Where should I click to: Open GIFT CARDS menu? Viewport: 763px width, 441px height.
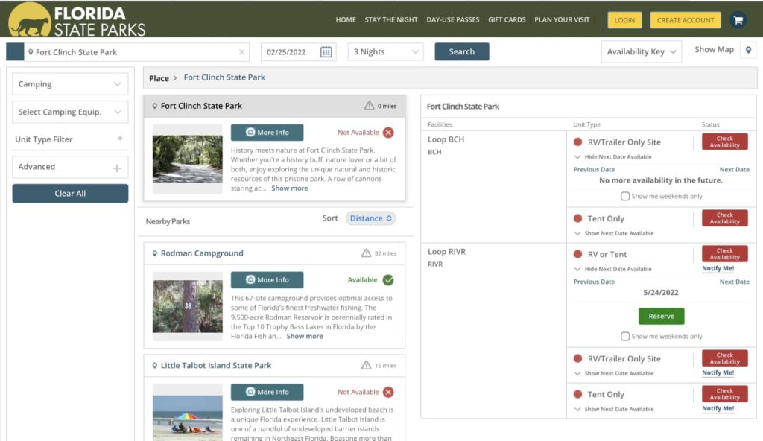pos(507,20)
